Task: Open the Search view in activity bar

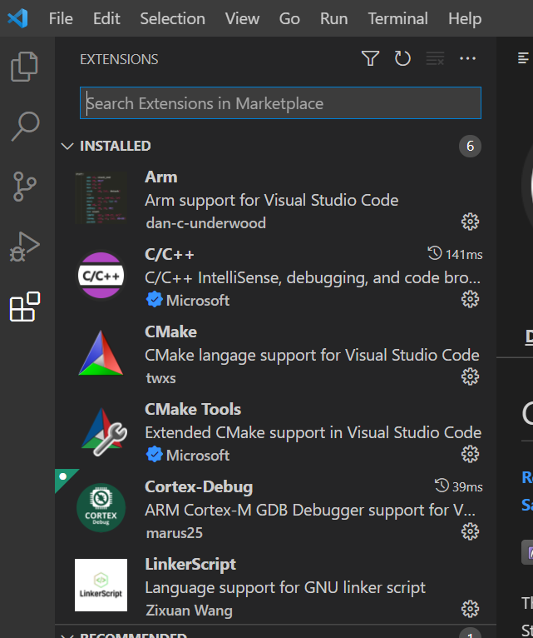Action: tap(25, 127)
